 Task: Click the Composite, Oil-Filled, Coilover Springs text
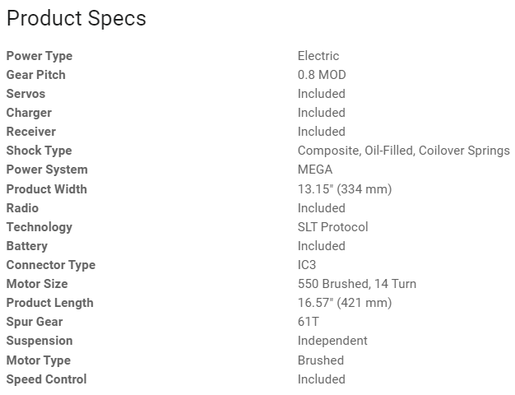(403, 151)
